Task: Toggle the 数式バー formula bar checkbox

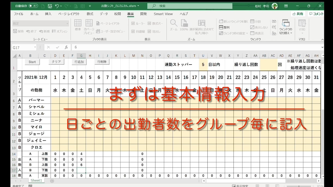Action: point(155,23)
